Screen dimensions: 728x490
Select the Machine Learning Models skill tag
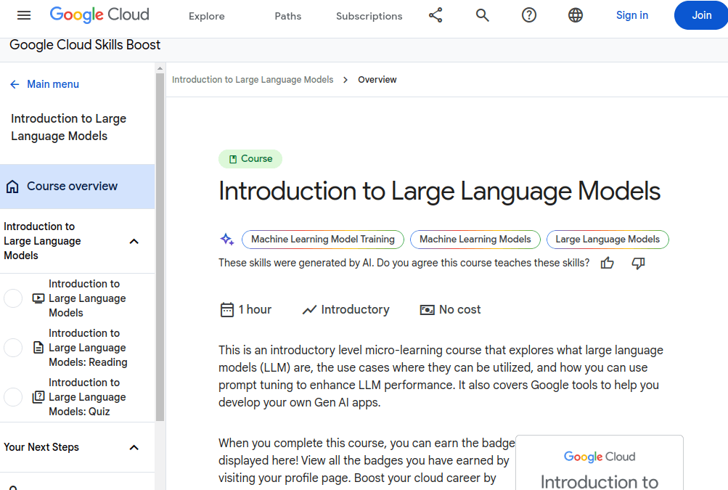tap(475, 239)
